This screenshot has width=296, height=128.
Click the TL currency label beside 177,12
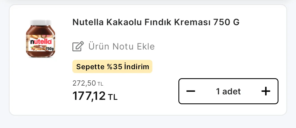coord(113,97)
